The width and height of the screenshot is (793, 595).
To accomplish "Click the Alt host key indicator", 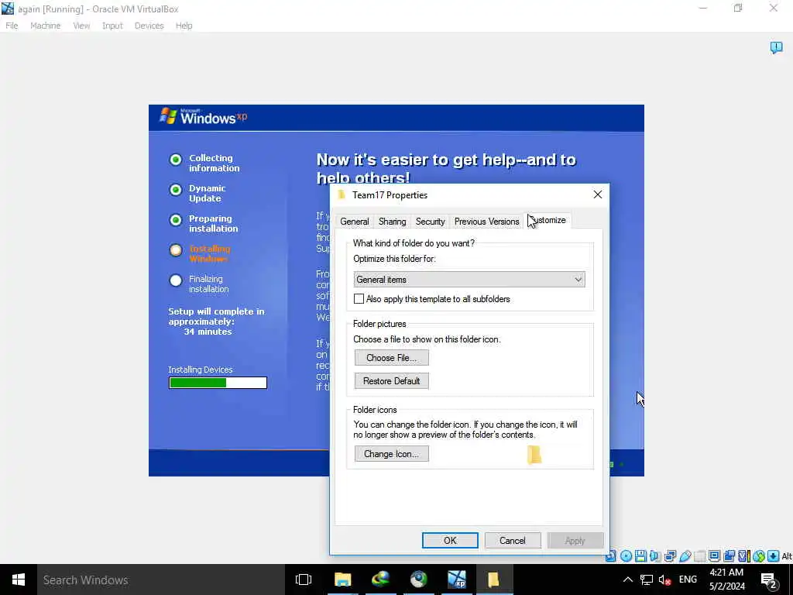I will click(x=787, y=556).
